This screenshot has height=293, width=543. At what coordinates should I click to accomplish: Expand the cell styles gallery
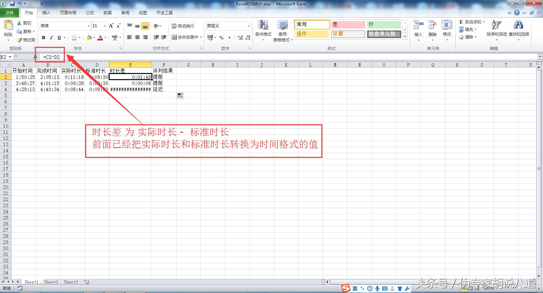(x=405, y=36)
